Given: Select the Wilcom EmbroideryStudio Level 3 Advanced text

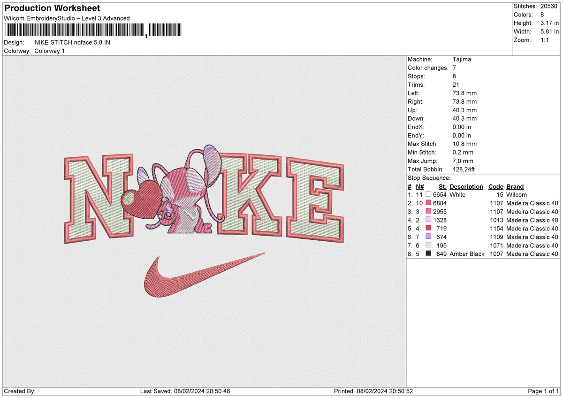Looking at the screenshot, I should [x=67, y=18].
